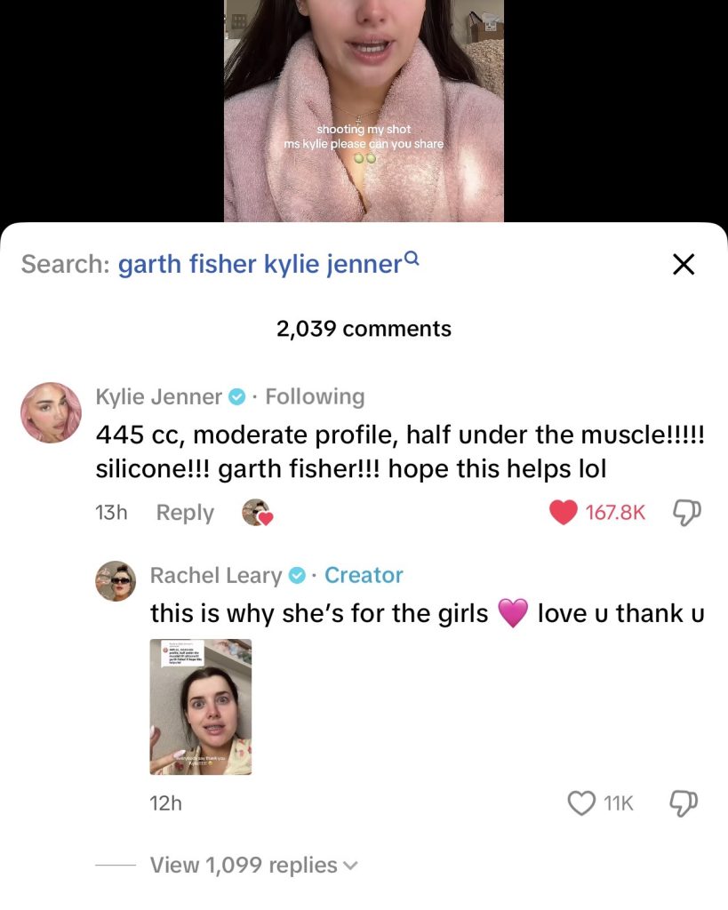728x910 pixels.
Task: Close the comments panel with the X
Action: (683, 264)
